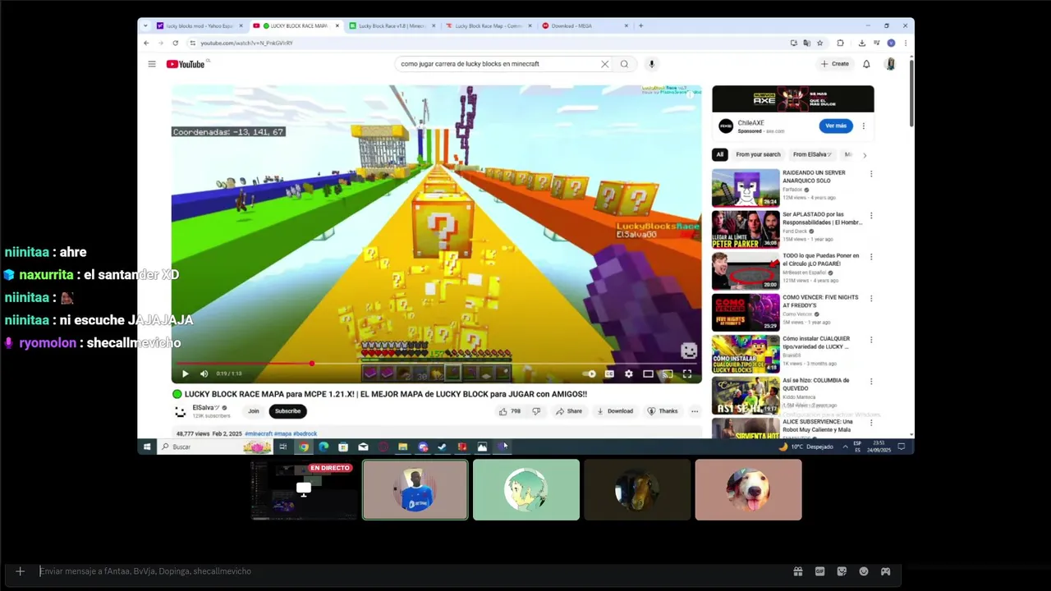Open options for COMO VENCER FIVE NIGHTS video
The height and width of the screenshot is (591, 1051).
pos(871,299)
